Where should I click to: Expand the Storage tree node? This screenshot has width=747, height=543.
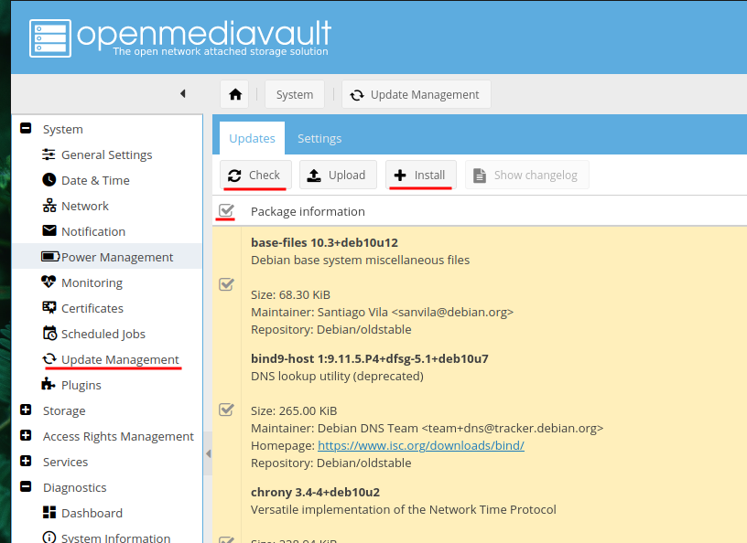[x=26, y=410]
